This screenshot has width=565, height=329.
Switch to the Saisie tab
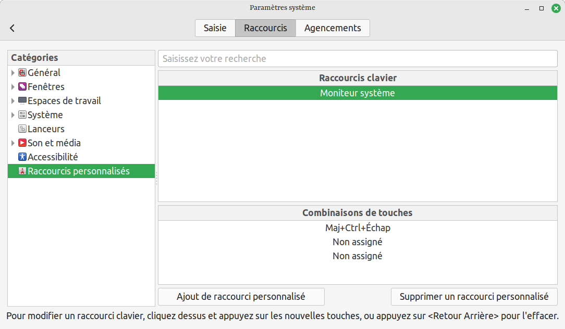(x=215, y=28)
